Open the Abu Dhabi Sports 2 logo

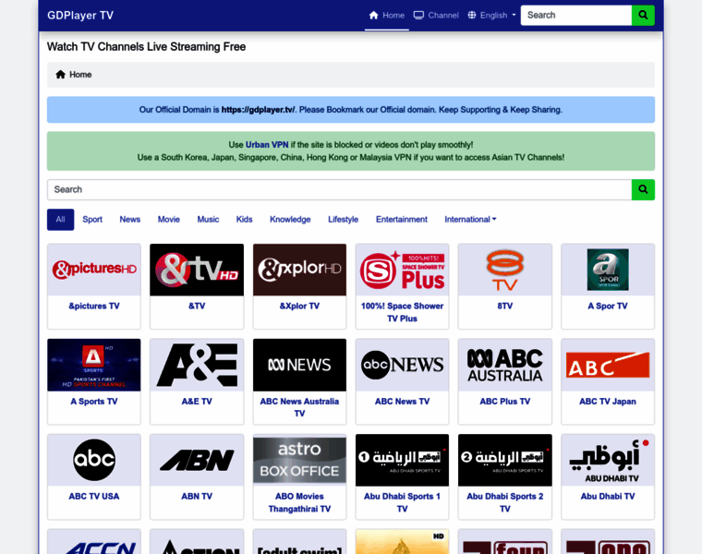click(x=505, y=460)
